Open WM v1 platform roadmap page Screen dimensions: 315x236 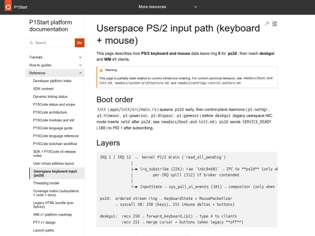52,214
